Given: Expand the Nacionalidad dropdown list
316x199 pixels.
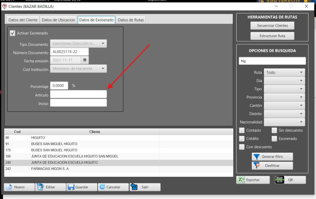Looking at the screenshot, I should [284, 122].
